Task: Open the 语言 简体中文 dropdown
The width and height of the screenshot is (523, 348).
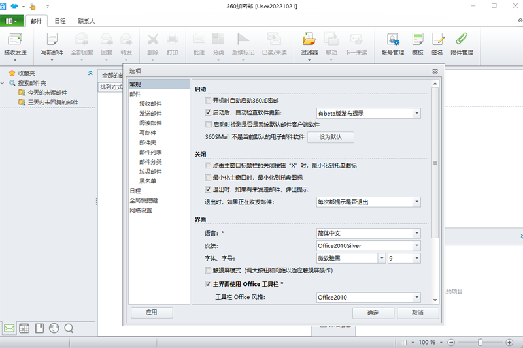Action: point(416,234)
